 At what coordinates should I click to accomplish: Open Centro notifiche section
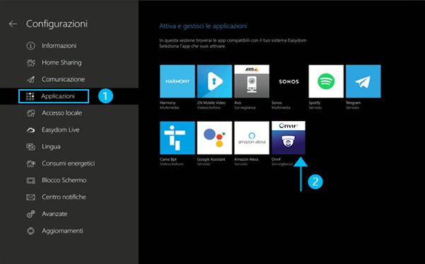pyautogui.click(x=64, y=197)
